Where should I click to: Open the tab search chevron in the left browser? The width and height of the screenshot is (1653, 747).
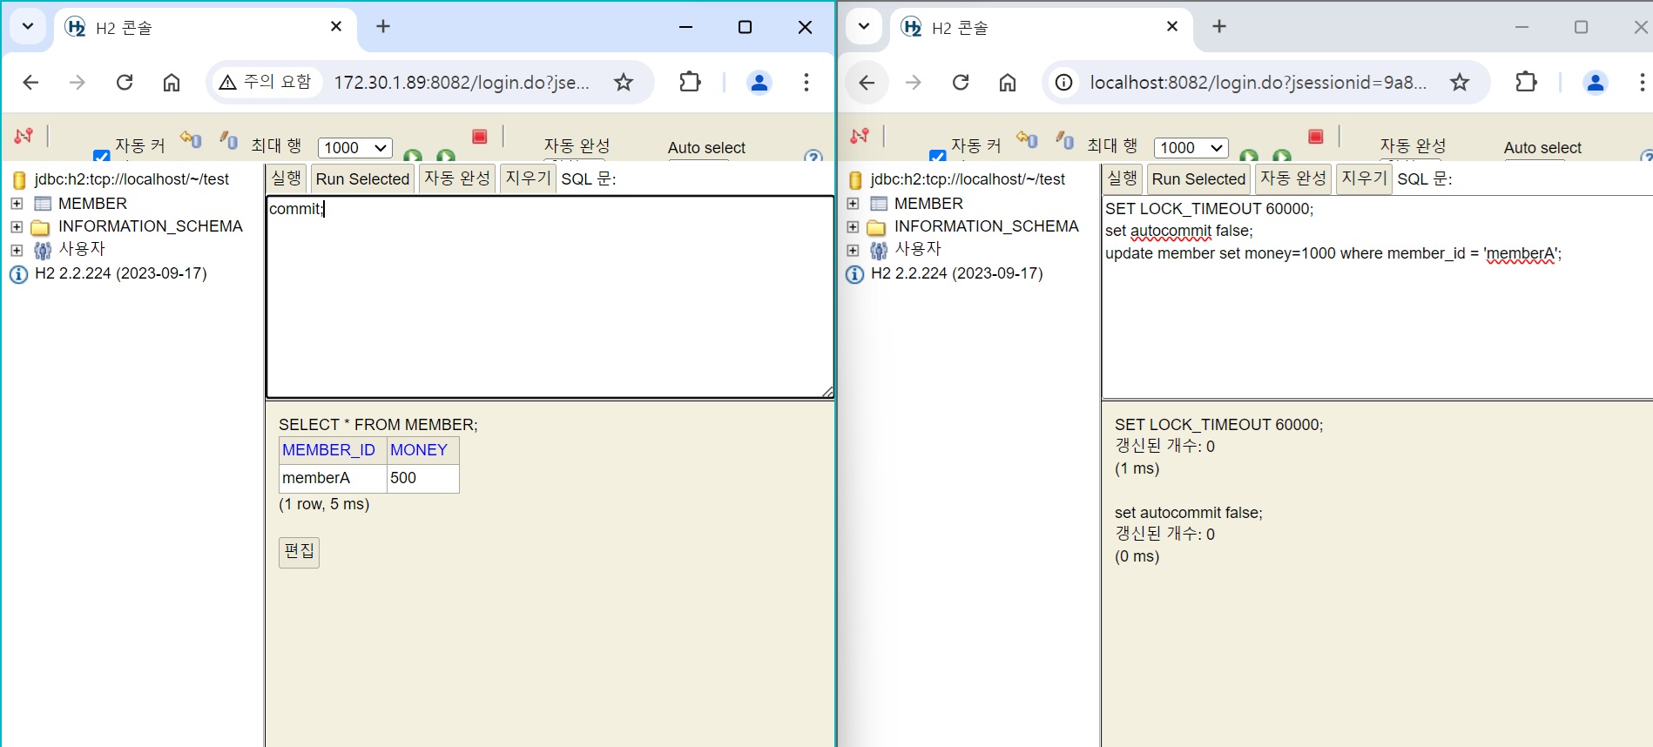28,26
